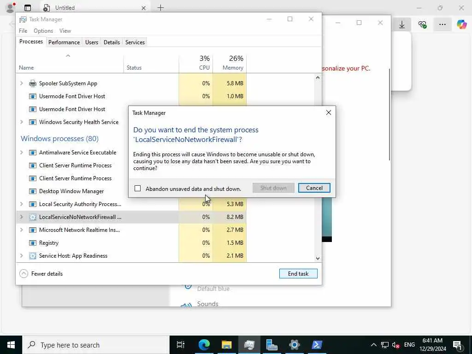Show hidden system tray icons
The width and height of the screenshot is (472, 354).
[x=373, y=345]
